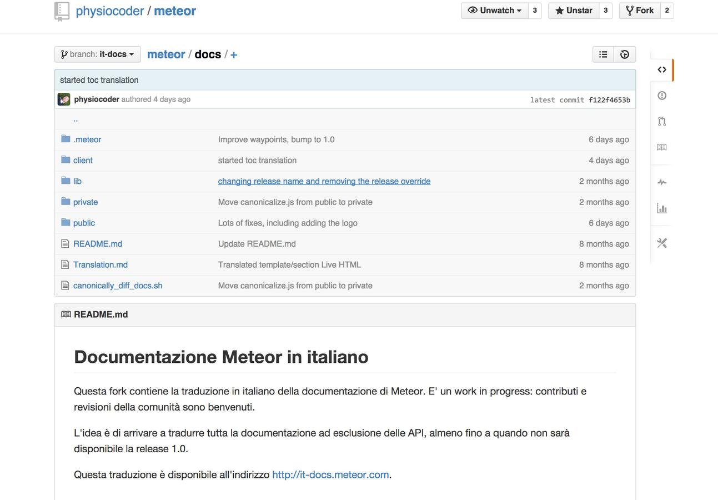Open http://it-docs.meteor.com link
The image size is (718, 500).
click(330, 474)
